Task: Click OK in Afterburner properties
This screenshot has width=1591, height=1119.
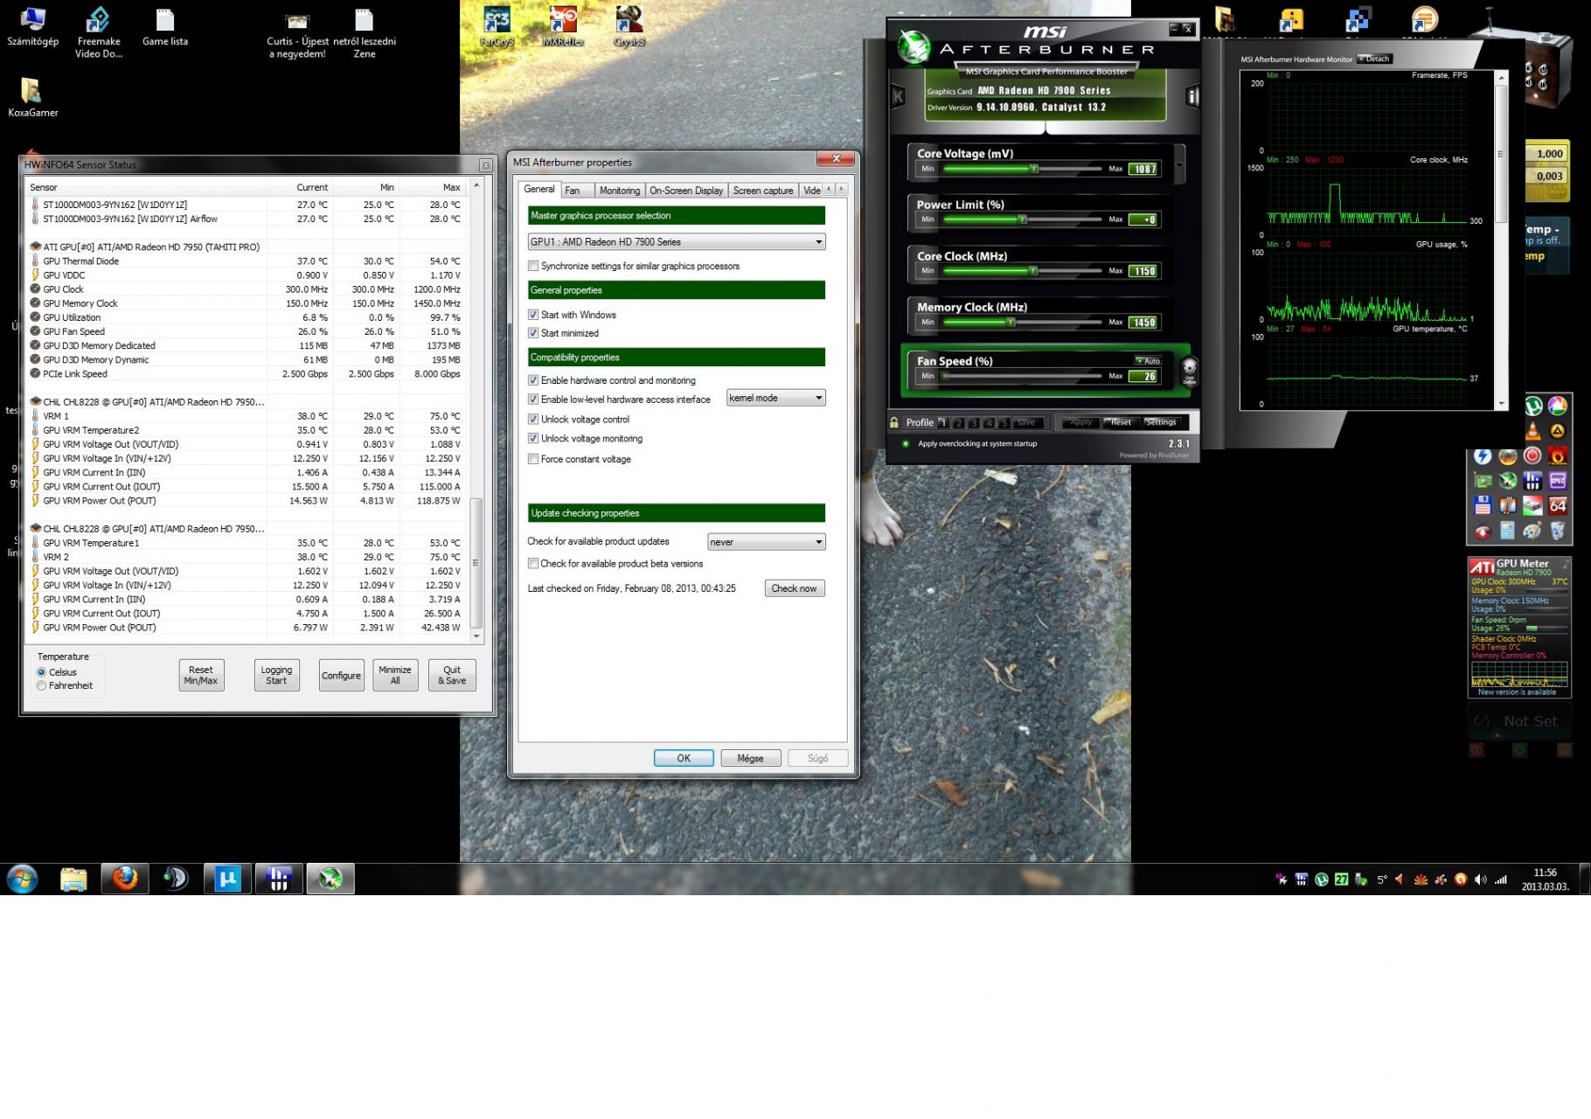Action: click(684, 758)
